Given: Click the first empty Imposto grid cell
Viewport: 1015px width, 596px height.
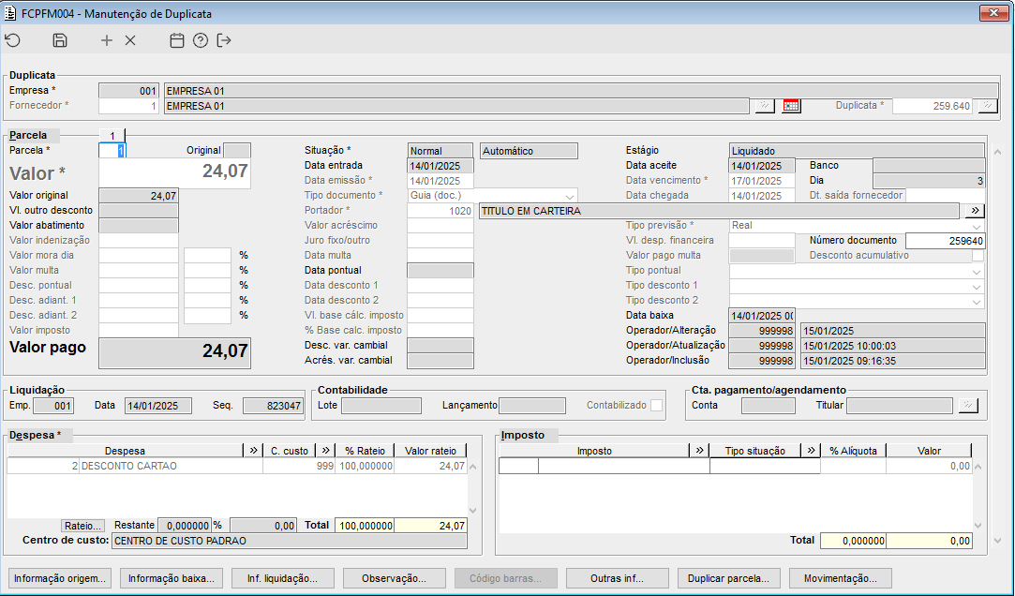Looking at the screenshot, I should 518,466.
